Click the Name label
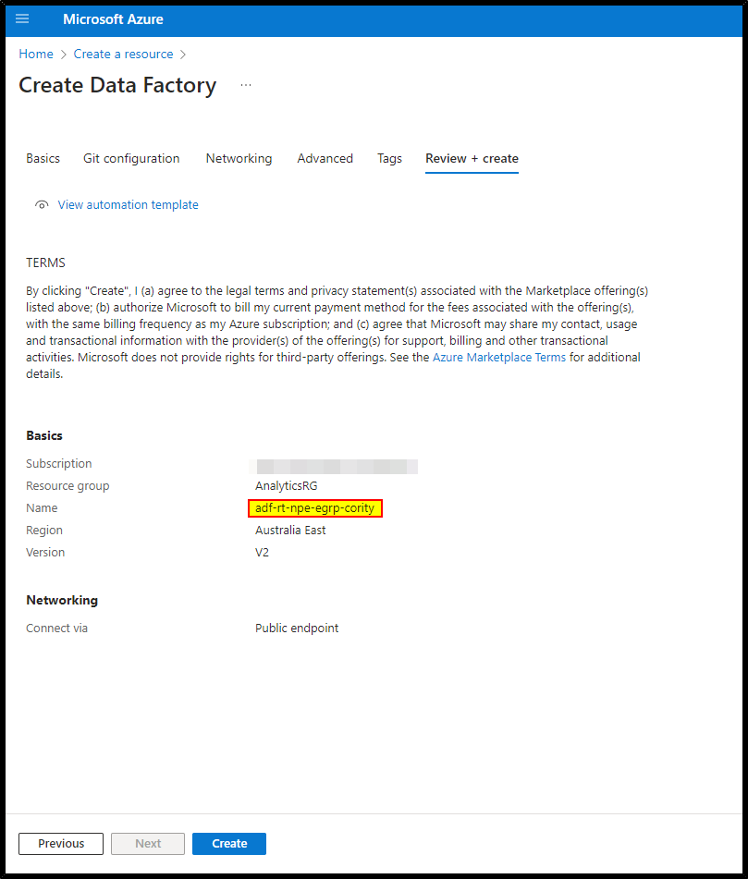The height and width of the screenshot is (879, 748). pyautogui.click(x=42, y=507)
